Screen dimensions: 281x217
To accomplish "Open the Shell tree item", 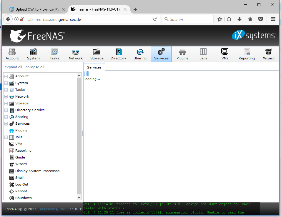I will (x=19, y=178).
